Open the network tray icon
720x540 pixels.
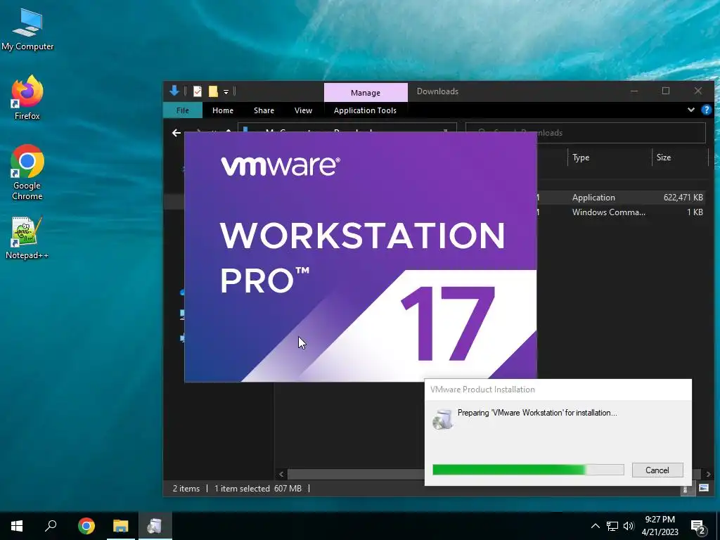612,526
